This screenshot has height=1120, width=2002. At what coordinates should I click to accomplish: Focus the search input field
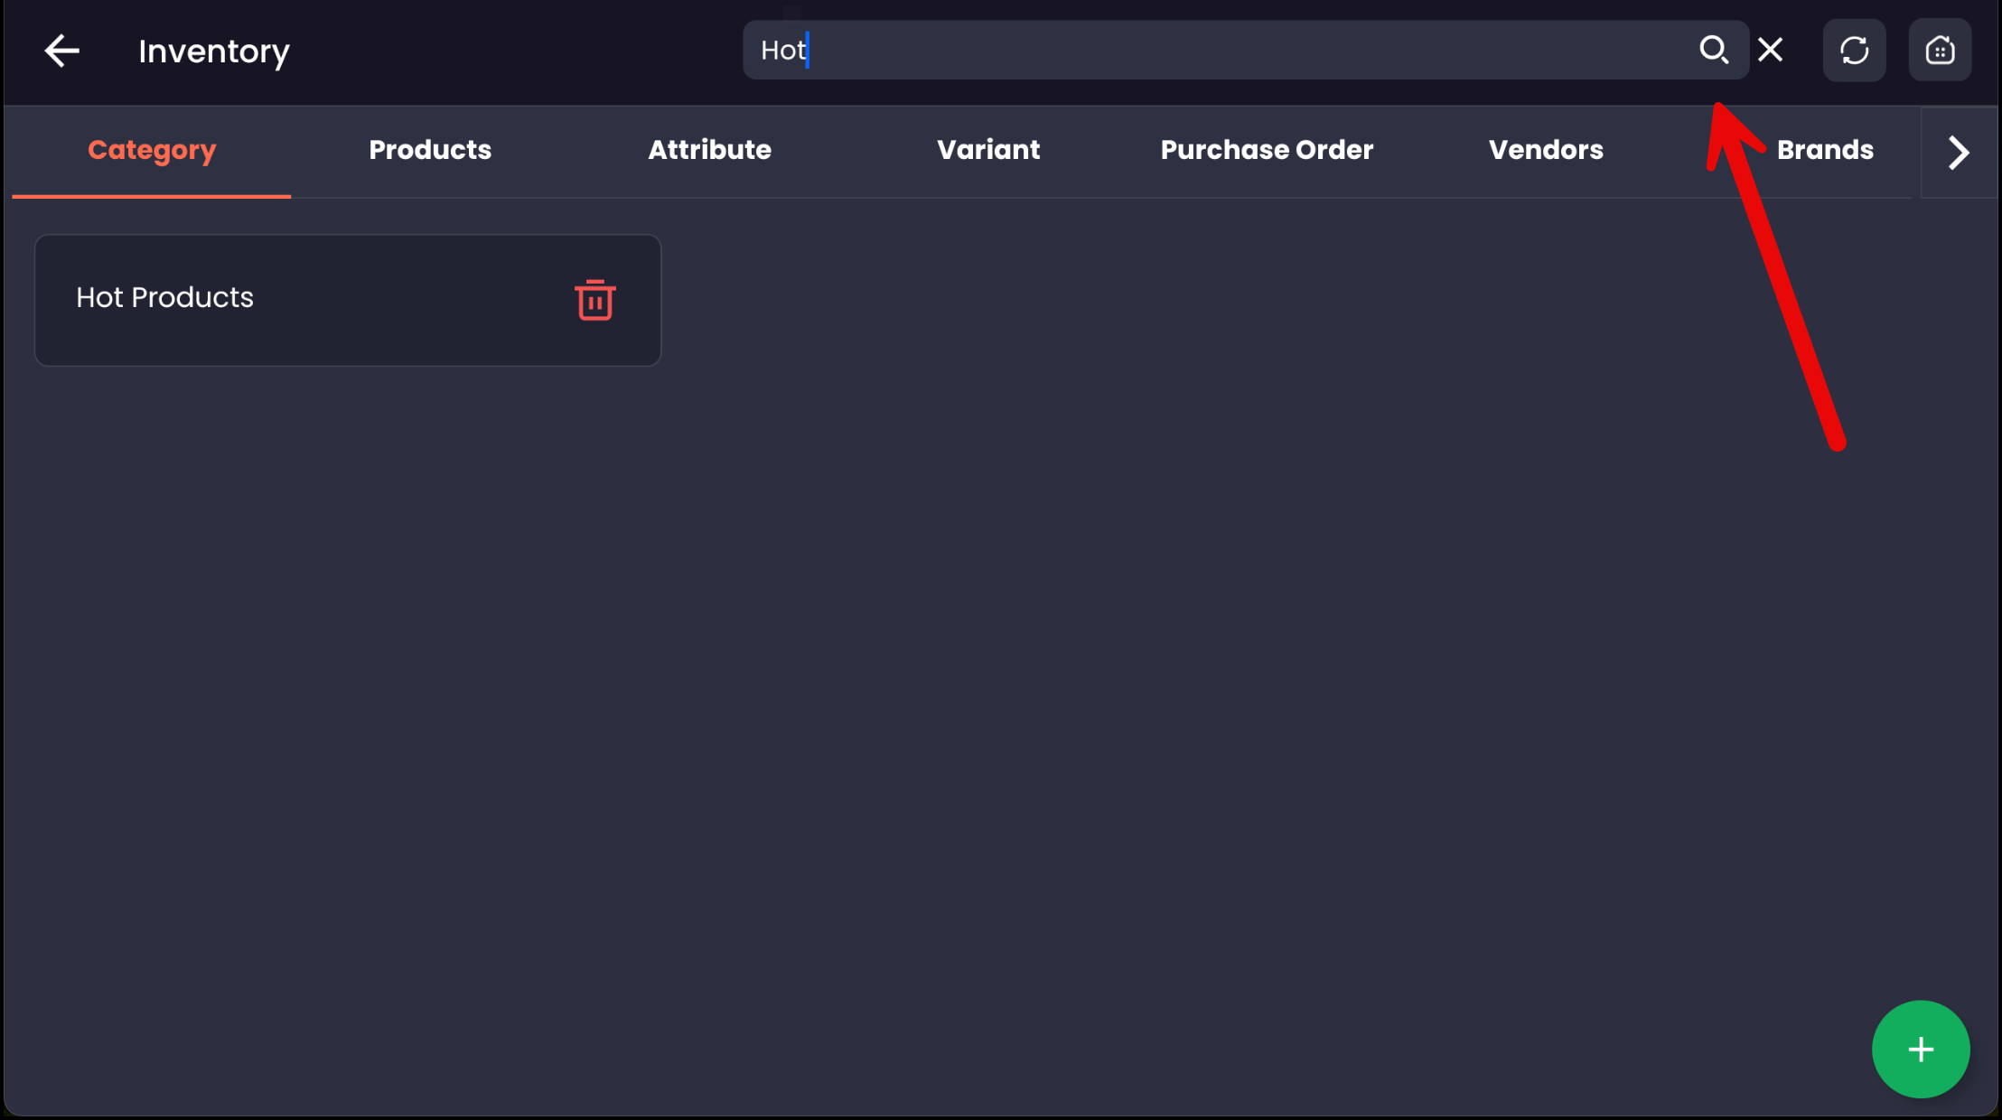1220,51
